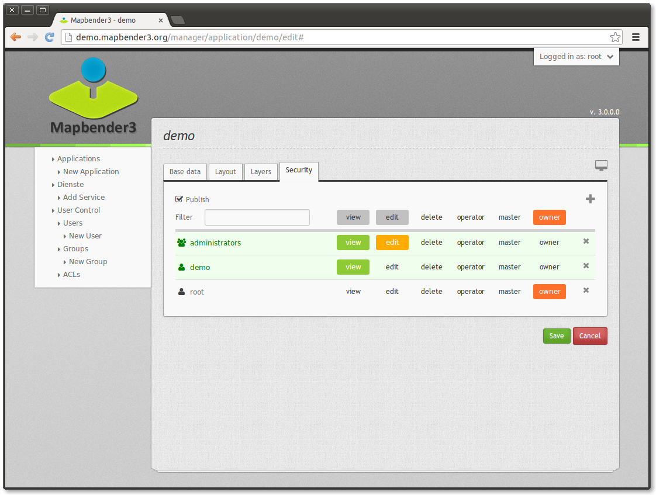The width and height of the screenshot is (656, 495).
Task: Close the Mapbender3 - demo browser tab
Action: tap(161, 20)
